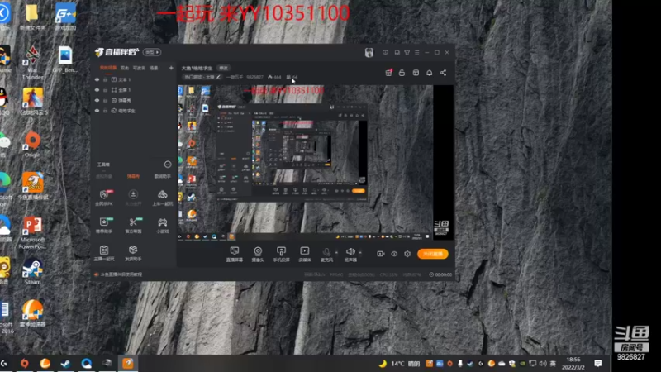This screenshot has width=661, height=372.
Task: Switch to the fourth scene tab
Action: pos(154,68)
